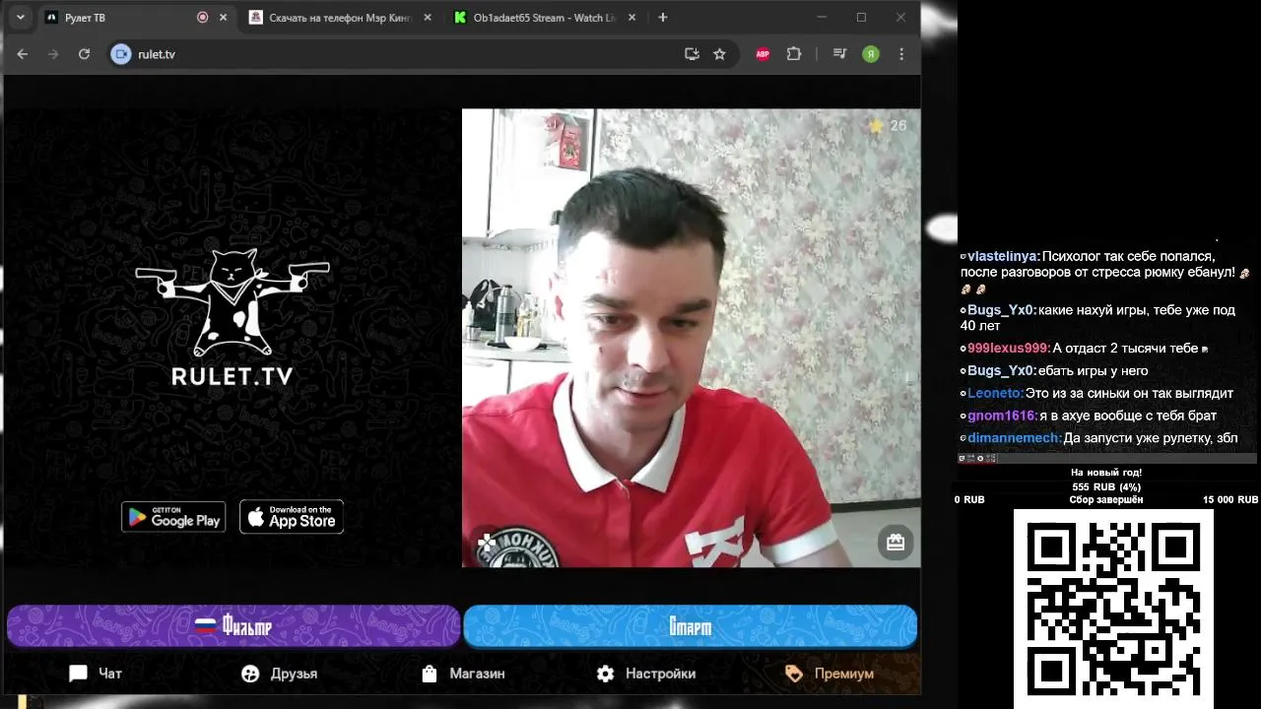
Task: Open the extensions puzzle menu
Action: pyautogui.click(x=794, y=54)
